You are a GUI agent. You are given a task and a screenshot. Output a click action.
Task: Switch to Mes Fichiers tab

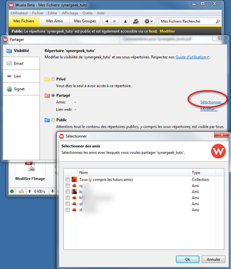[x=23, y=21]
